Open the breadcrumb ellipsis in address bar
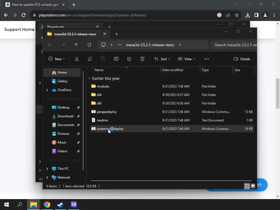This screenshot has width=280, height=210. tap(119, 45)
